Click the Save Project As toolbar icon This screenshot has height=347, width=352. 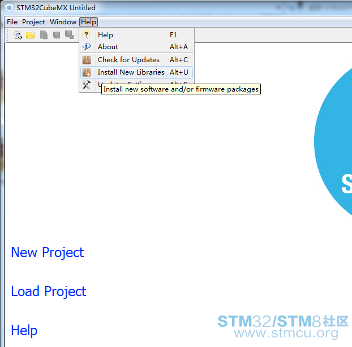(x=69, y=35)
